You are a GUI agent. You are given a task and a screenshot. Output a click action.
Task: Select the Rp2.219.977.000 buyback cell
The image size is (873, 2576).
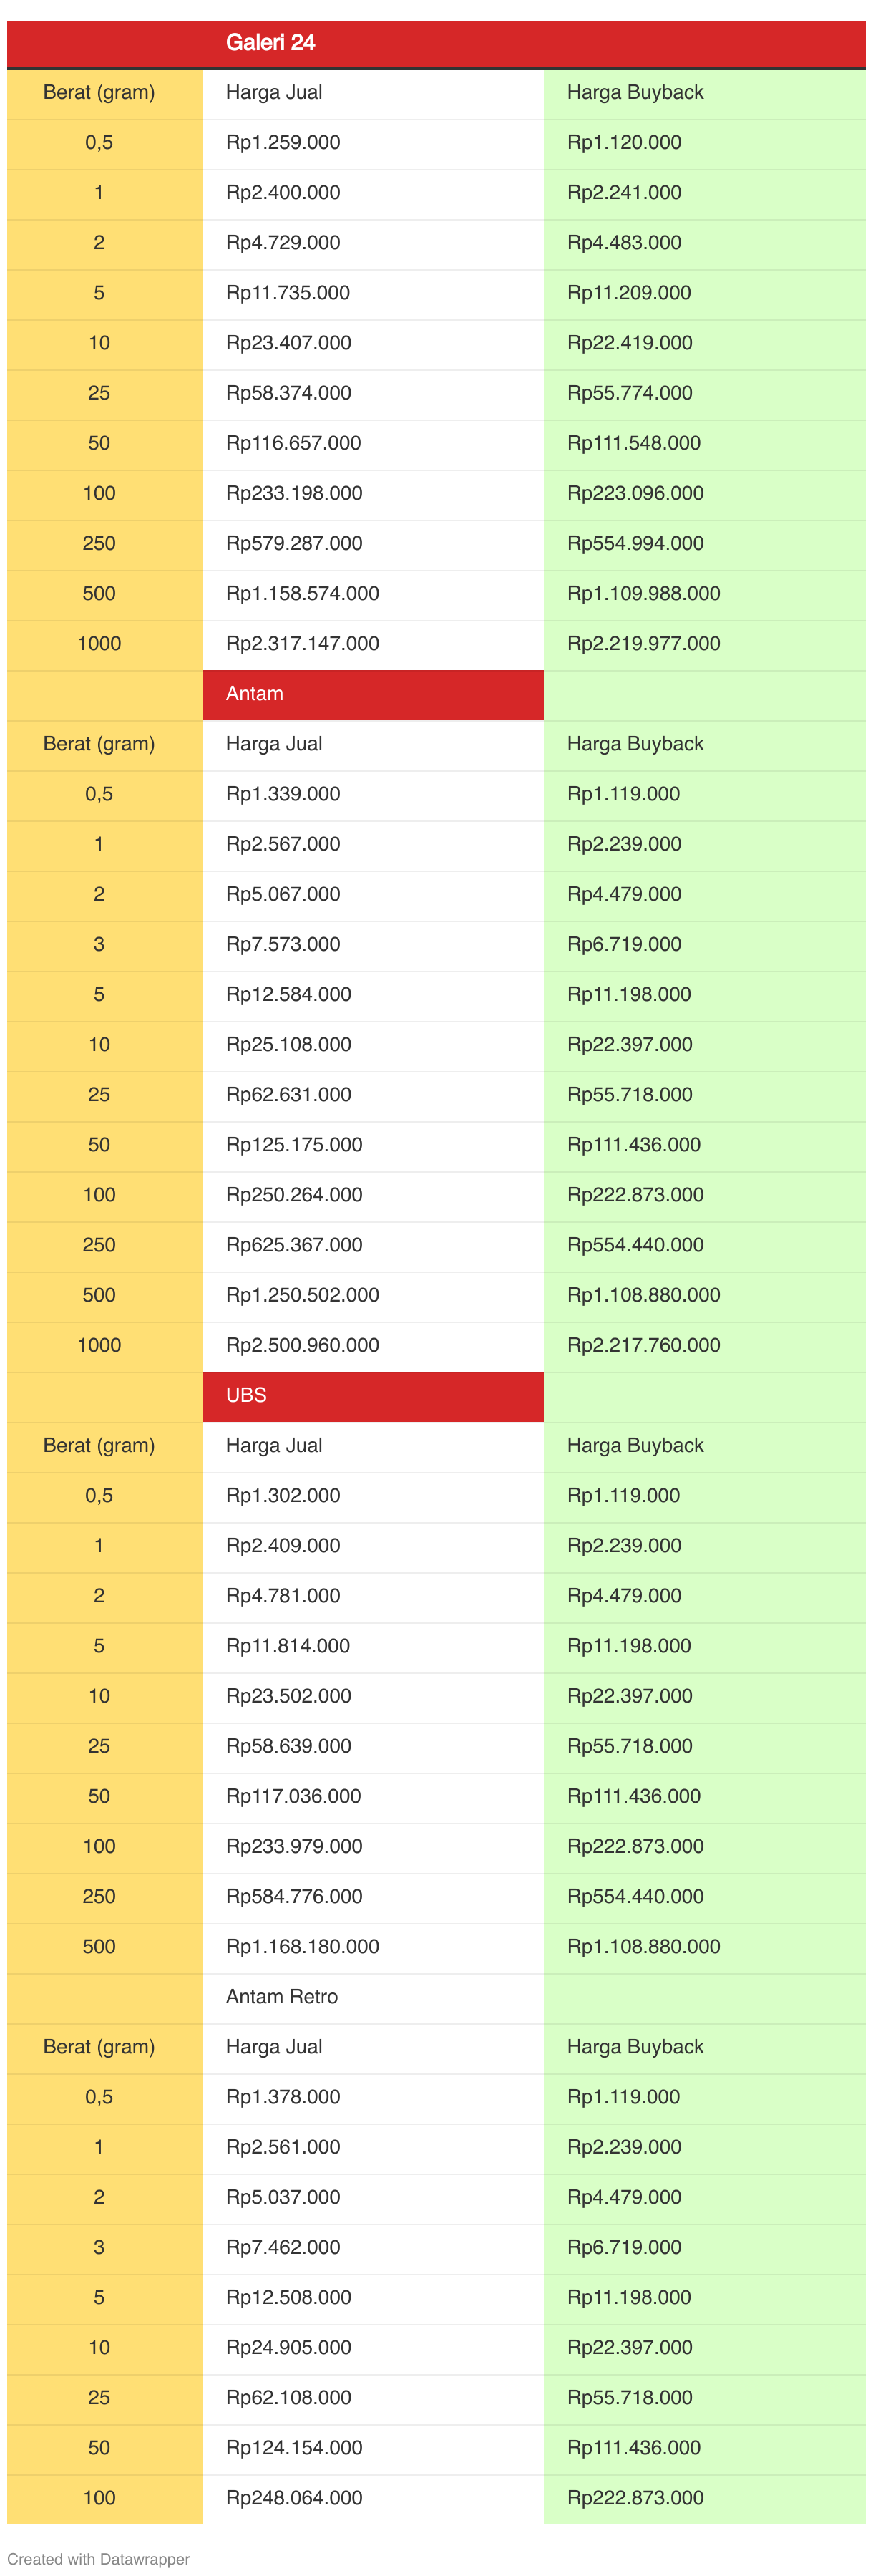[x=643, y=644]
